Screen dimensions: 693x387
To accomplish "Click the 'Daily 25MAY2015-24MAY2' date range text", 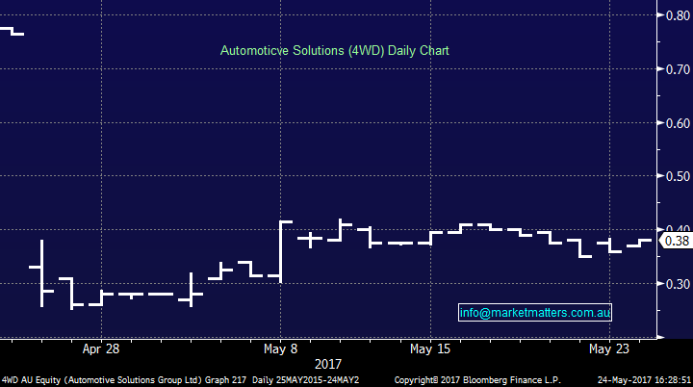I will tap(305, 380).
